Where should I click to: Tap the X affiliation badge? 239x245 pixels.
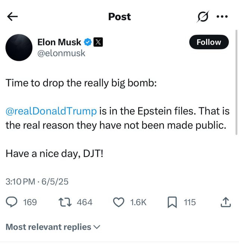97,42
